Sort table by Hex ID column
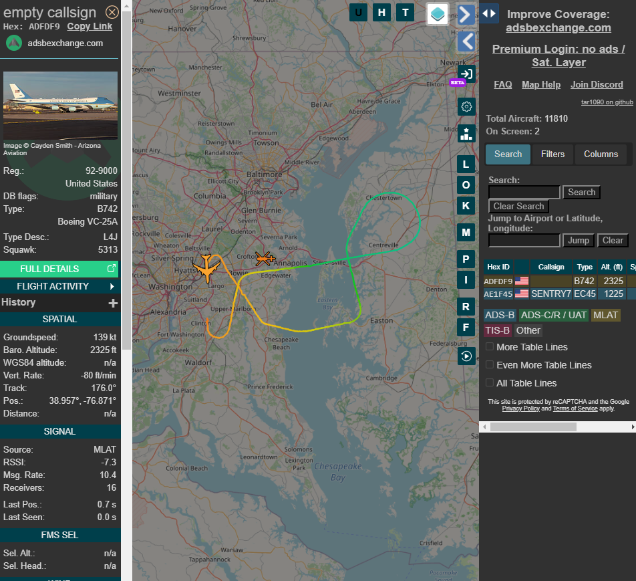The height and width of the screenshot is (581, 636). (498, 267)
